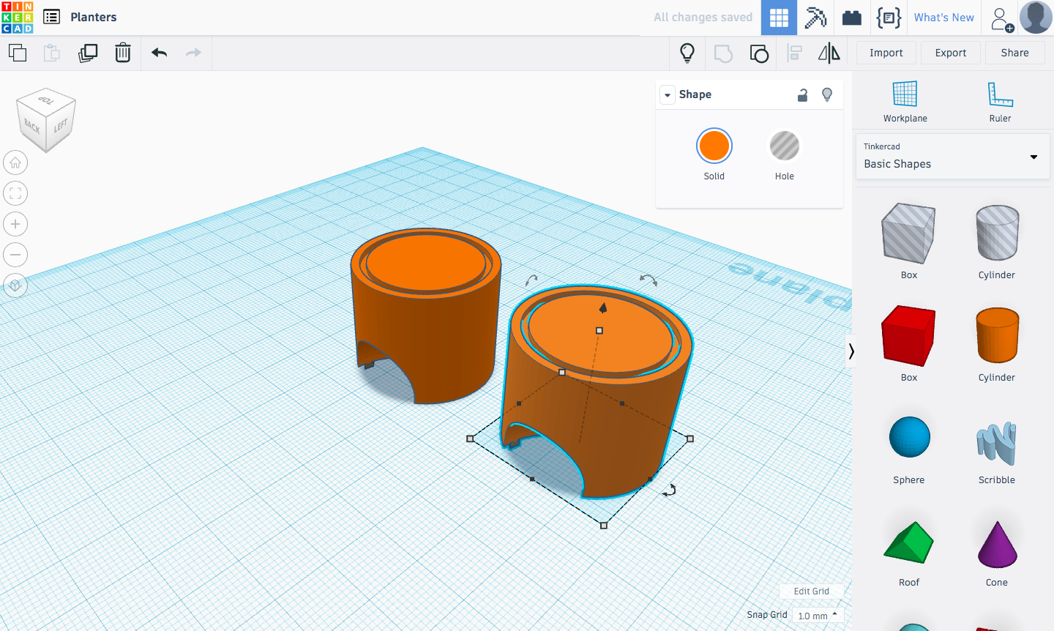Show all hidden objects lightbulb

point(687,53)
